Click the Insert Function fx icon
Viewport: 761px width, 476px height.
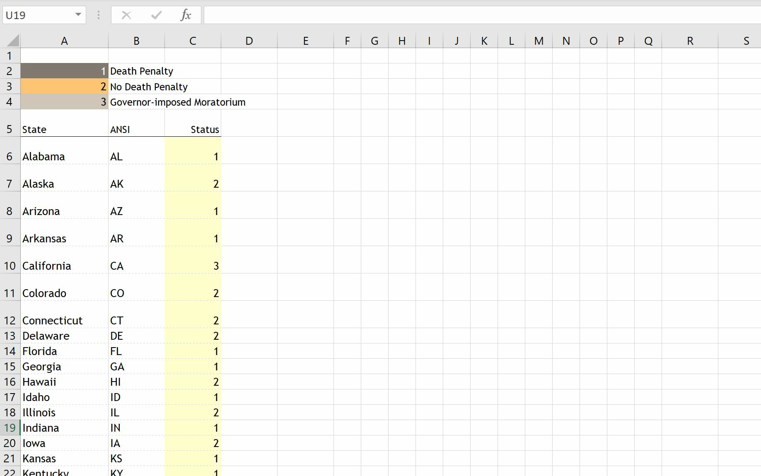(x=186, y=15)
